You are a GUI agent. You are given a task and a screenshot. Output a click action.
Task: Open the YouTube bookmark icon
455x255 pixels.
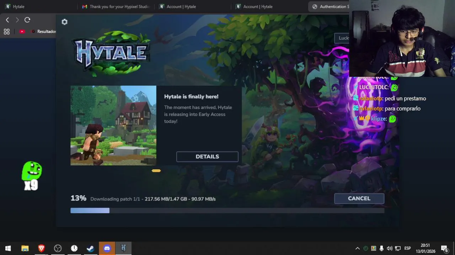(x=22, y=32)
